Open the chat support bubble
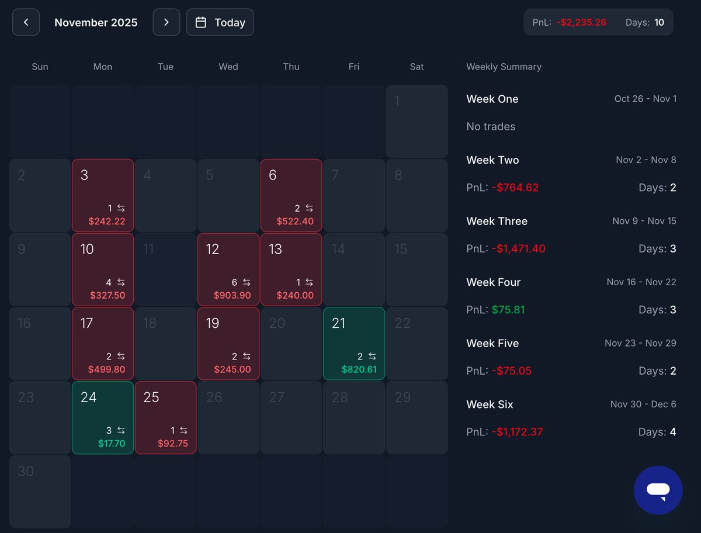Image resolution: width=701 pixels, height=533 pixels. [658, 490]
